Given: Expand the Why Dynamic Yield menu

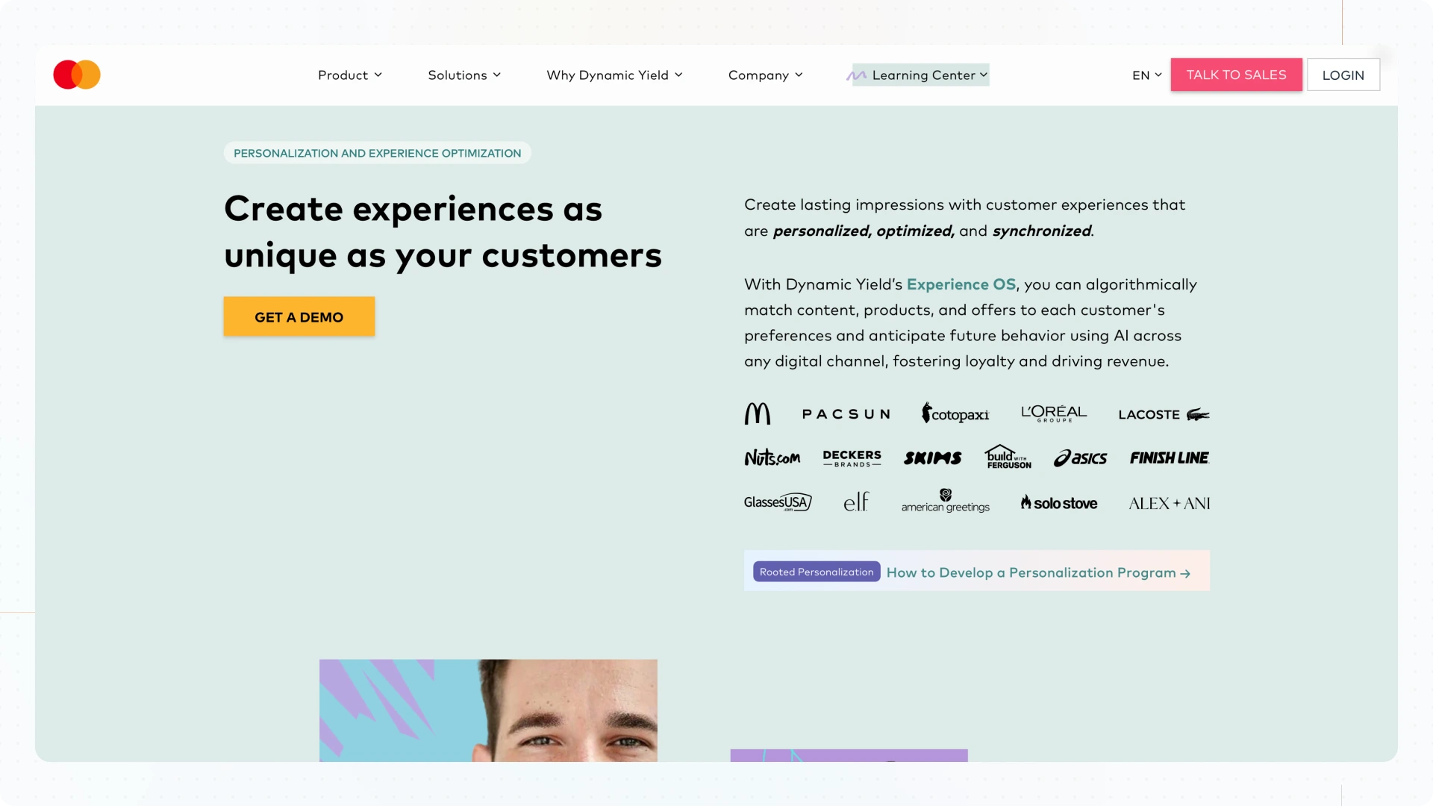Looking at the screenshot, I should [x=614, y=75].
